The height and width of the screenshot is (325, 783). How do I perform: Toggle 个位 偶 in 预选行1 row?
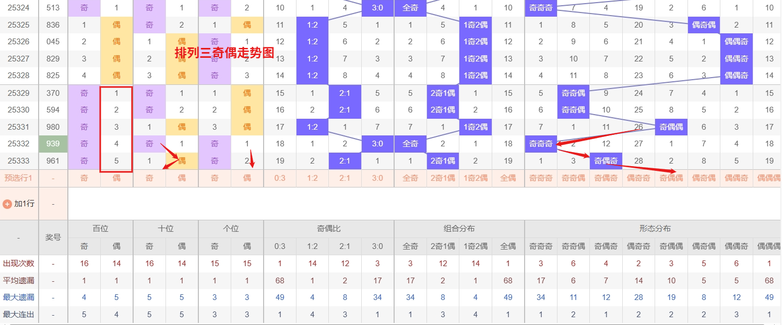pos(247,178)
